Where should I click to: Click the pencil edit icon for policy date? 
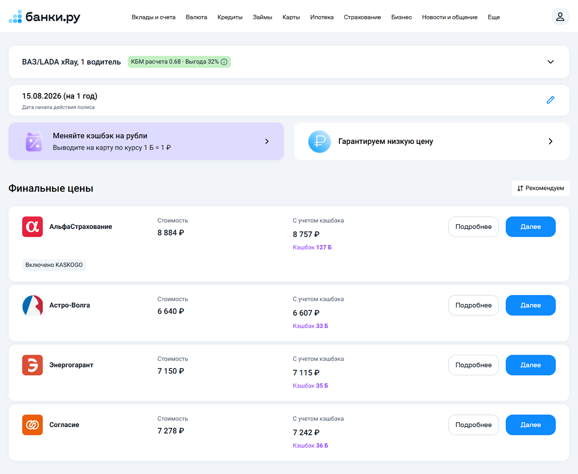coord(550,100)
